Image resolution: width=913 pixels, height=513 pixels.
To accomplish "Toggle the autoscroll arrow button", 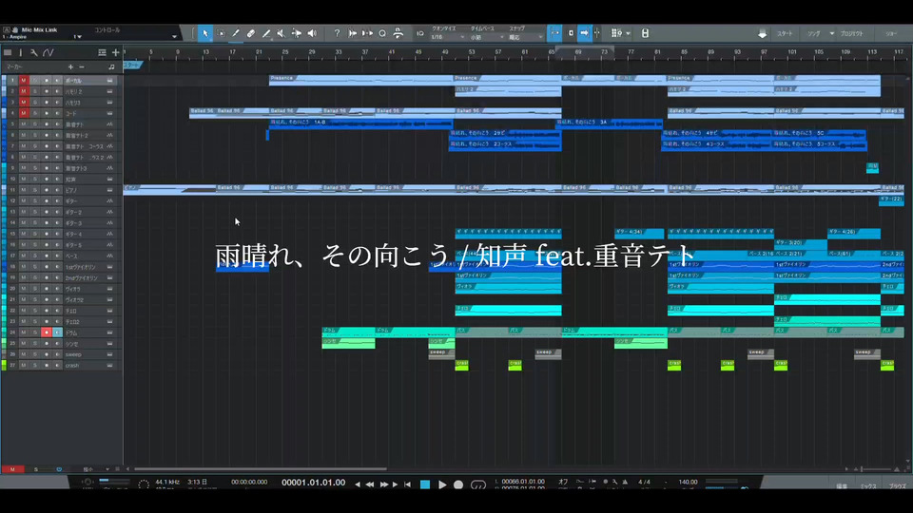I will pyautogui.click(x=584, y=33).
